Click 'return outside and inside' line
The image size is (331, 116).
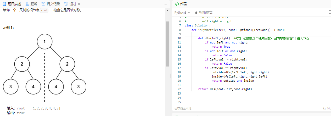click(233, 81)
